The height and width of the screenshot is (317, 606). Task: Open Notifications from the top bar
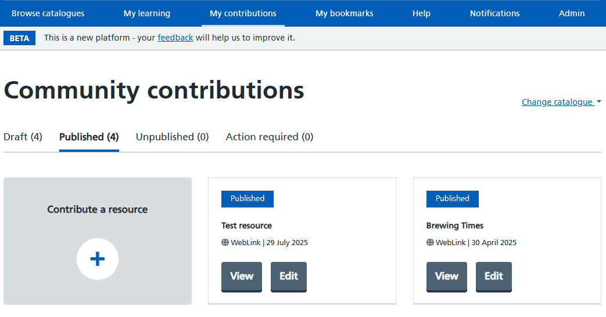coord(494,13)
